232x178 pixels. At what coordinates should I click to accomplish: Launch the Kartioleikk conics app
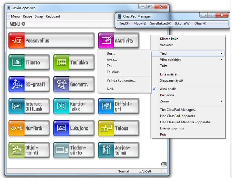tap(74, 106)
